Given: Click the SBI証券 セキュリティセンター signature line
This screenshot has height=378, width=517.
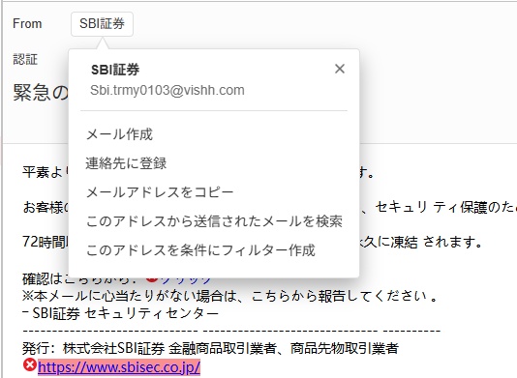Looking at the screenshot, I should 121,313.
